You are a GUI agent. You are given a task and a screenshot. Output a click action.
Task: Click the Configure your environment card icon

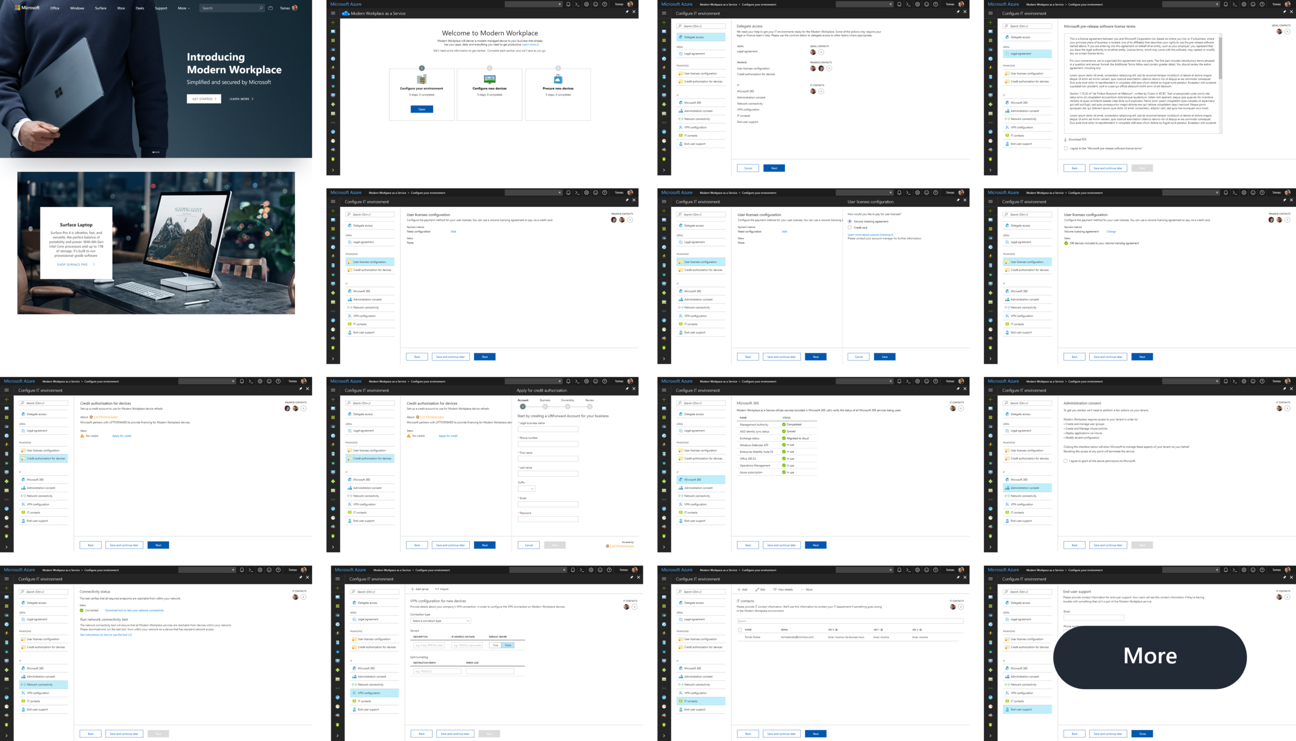point(422,79)
